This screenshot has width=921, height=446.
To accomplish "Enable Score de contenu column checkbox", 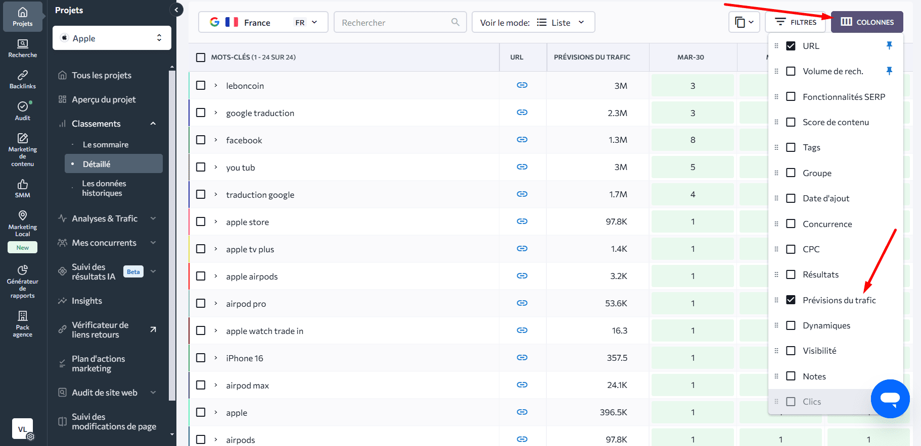I will (791, 122).
